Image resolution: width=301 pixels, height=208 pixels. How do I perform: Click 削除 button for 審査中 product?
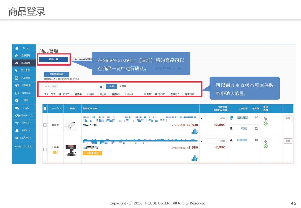(288, 118)
